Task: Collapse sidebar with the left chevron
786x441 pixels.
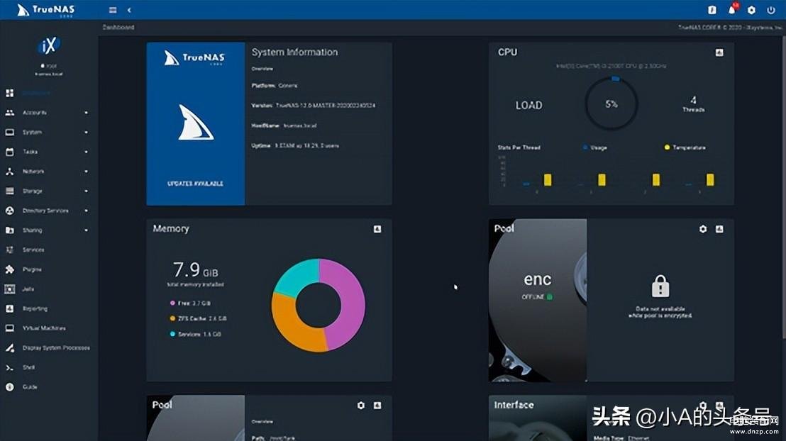Action: (x=129, y=10)
